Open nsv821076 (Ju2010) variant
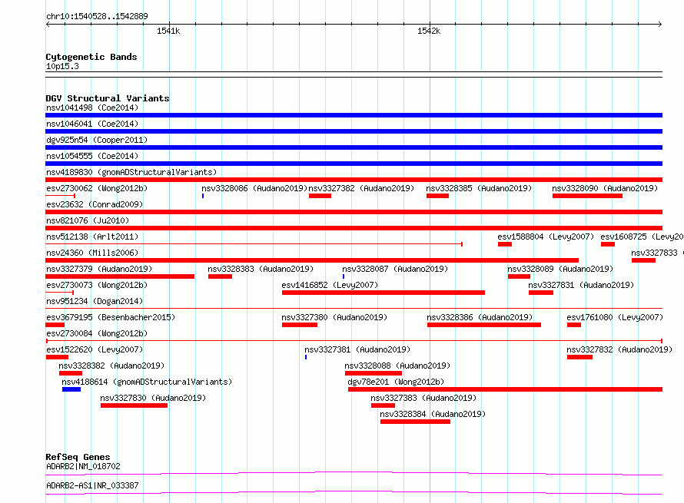Viewport: 684px width, 503px height. click(88, 220)
